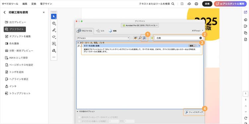Select カラーを白黒に変換 fixup row

[142, 46]
